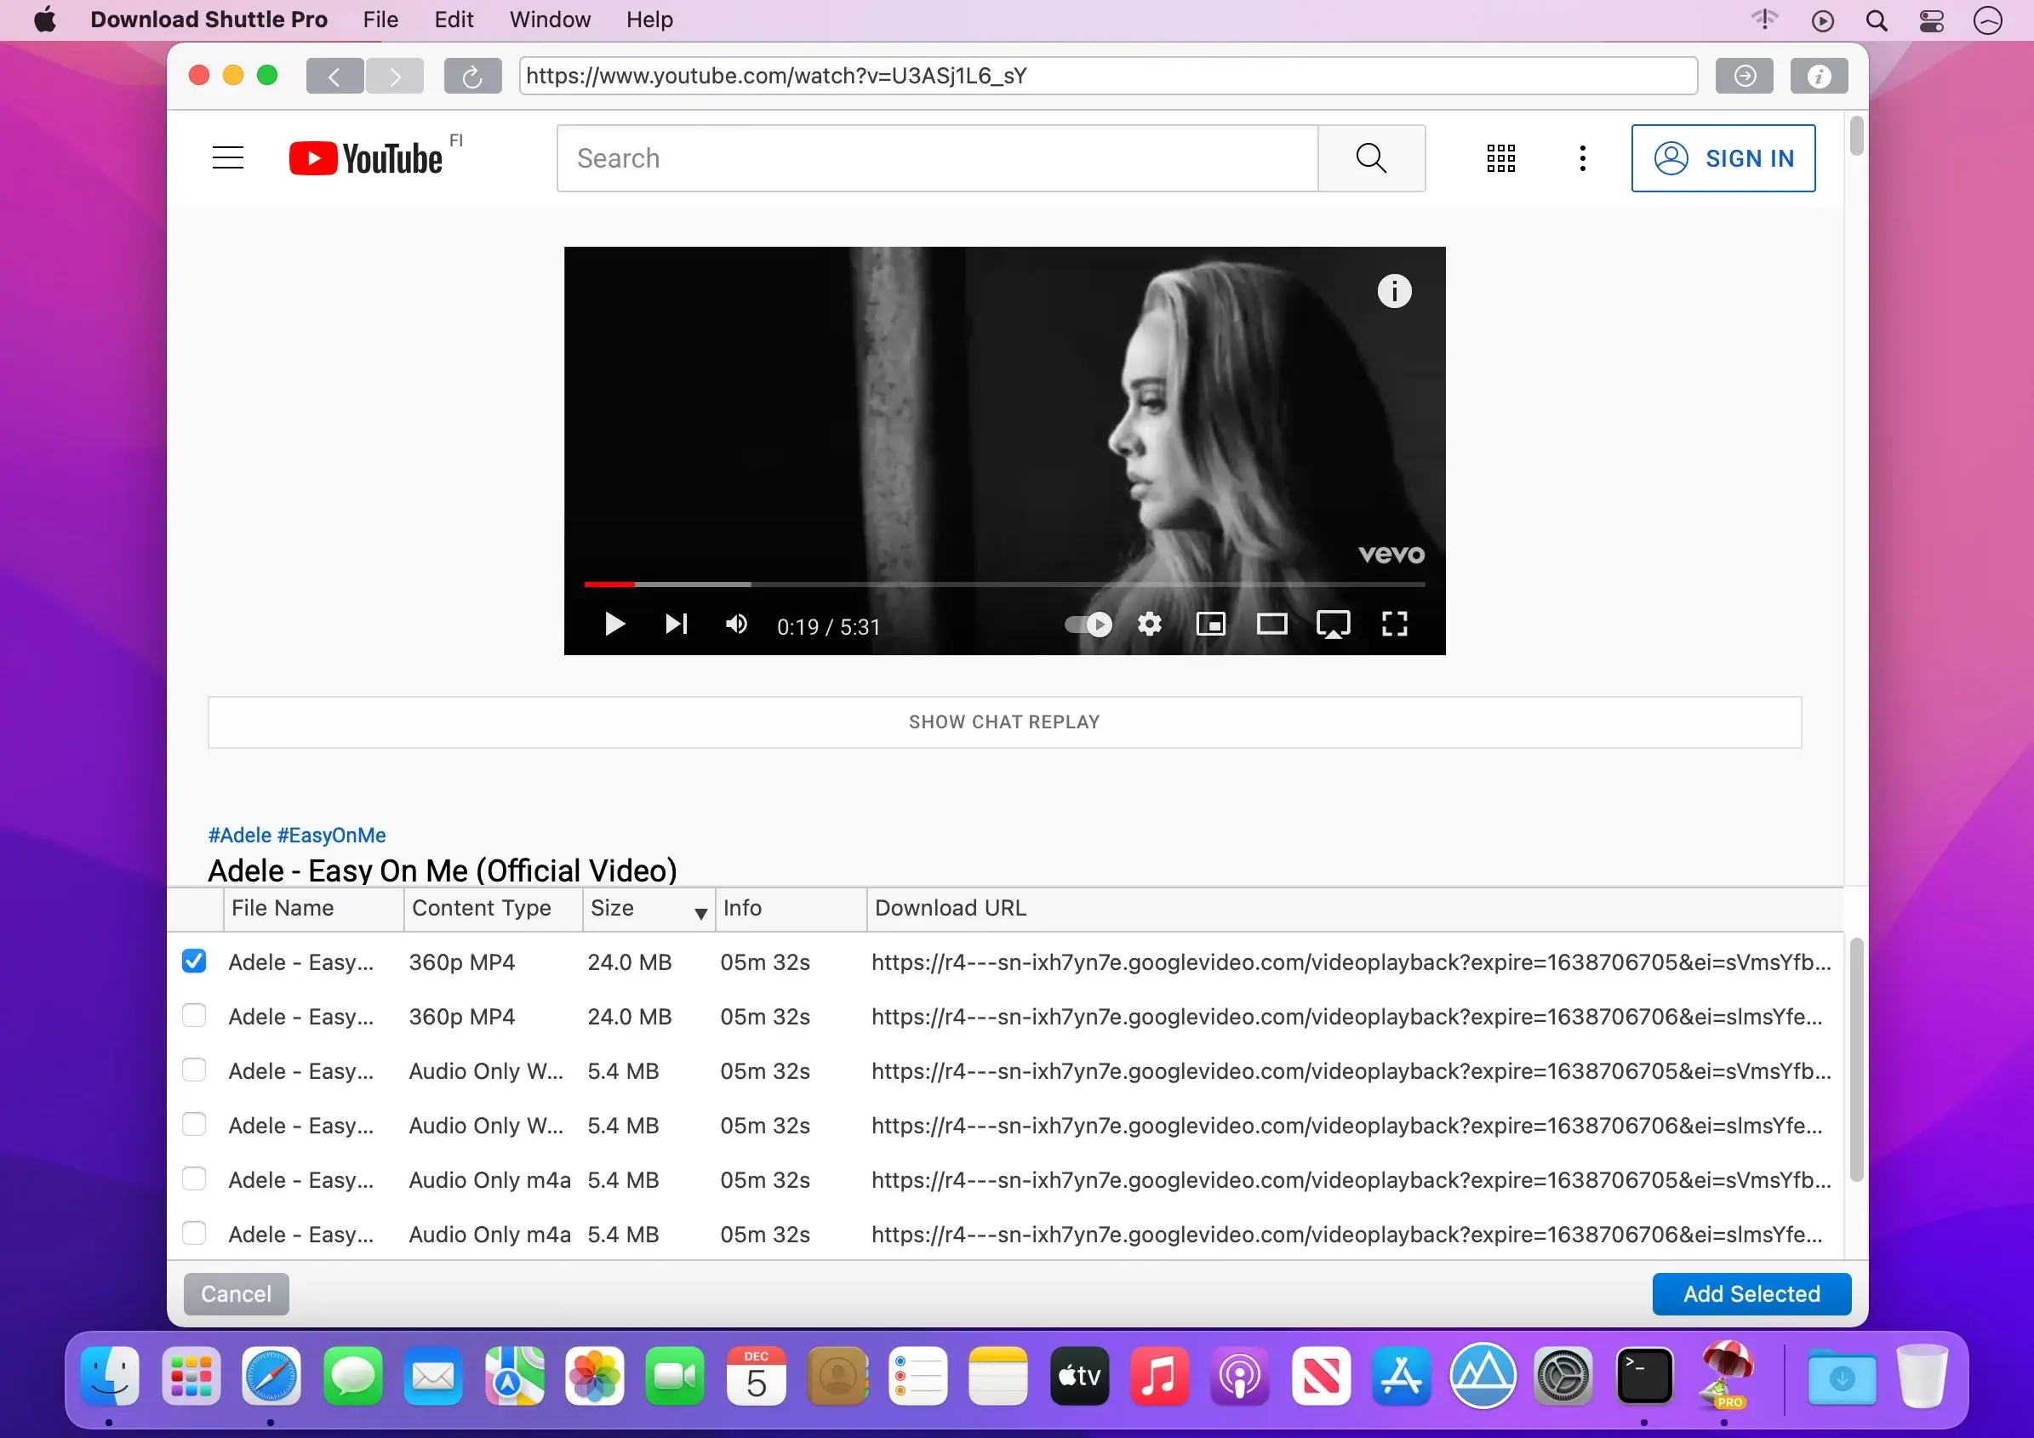
Task: Enter full screen video mode
Action: point(1394,625)
